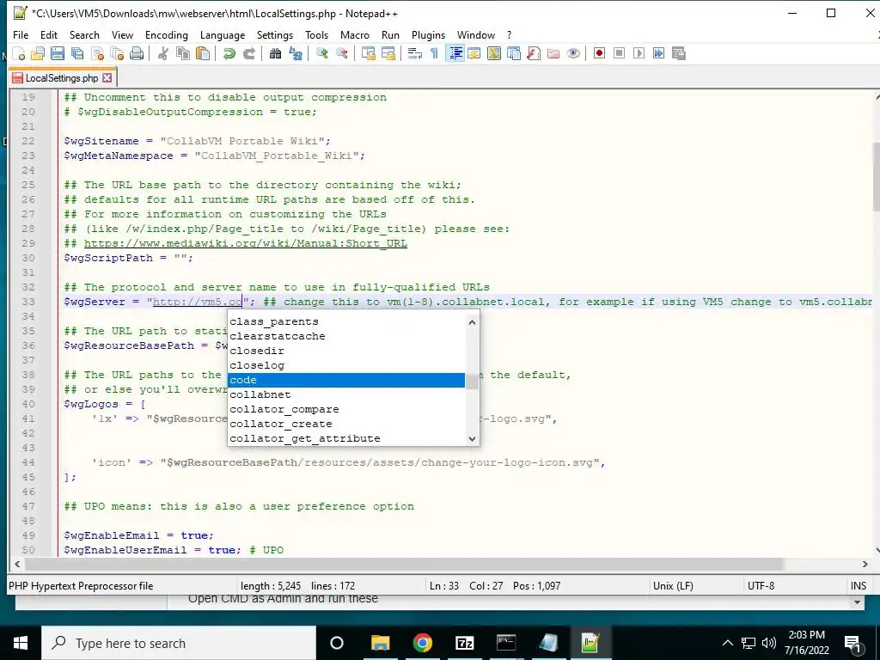This screenshot has height=660, width=880.
Task: Click the autocomplete list's up scroll arrow
Action: pos(472,322)
